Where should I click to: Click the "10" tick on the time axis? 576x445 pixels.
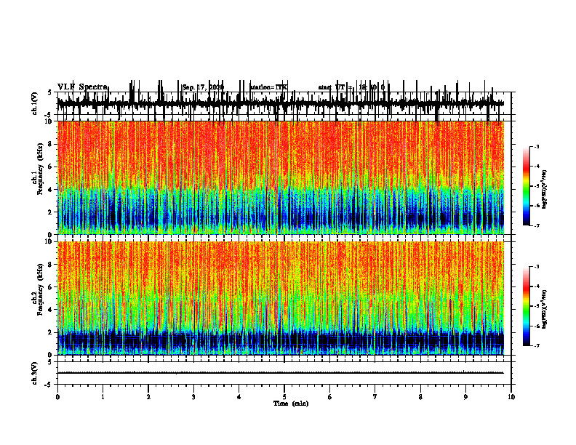coord(511,397)
